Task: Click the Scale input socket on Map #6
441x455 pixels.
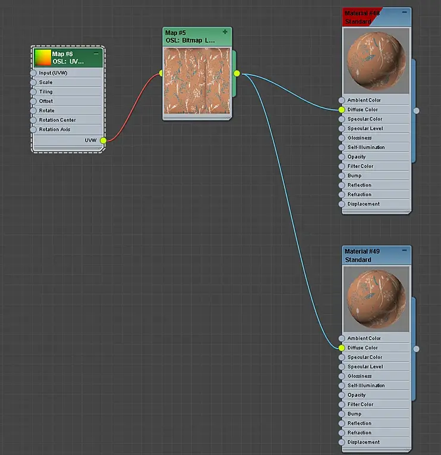Action: (x=33, y=83)
